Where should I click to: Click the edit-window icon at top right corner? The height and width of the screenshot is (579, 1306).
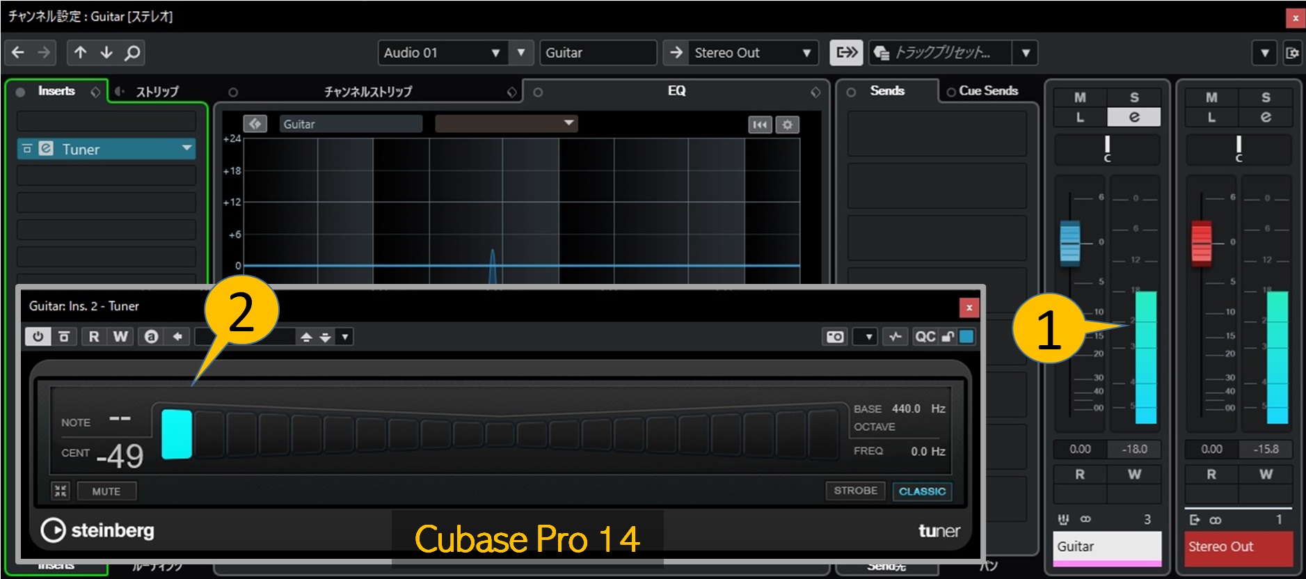(x=1292, y=53)
